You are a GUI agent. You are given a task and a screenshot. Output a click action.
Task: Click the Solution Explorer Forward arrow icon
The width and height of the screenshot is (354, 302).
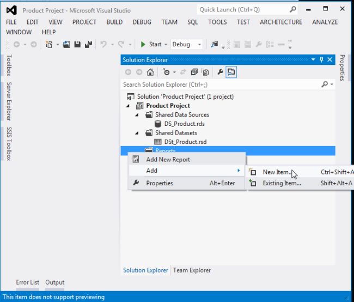tap(139, 72)
